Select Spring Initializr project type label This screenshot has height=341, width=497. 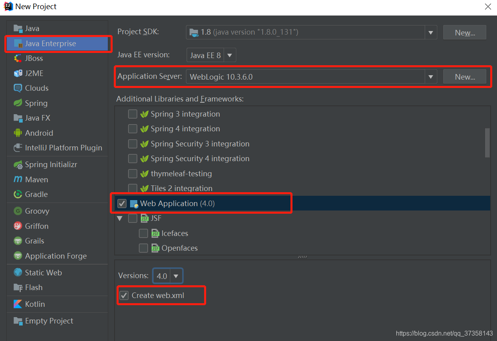point(51,164)
